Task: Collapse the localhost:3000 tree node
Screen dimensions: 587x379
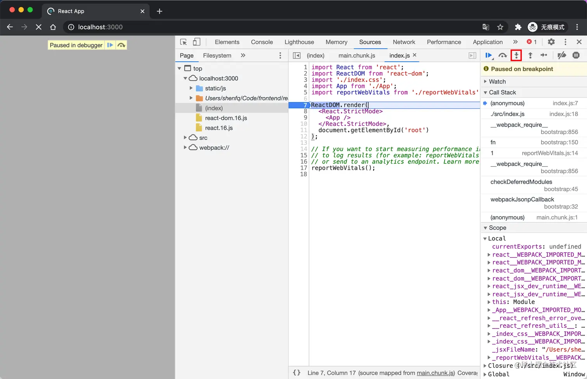Action: point(186,78)
